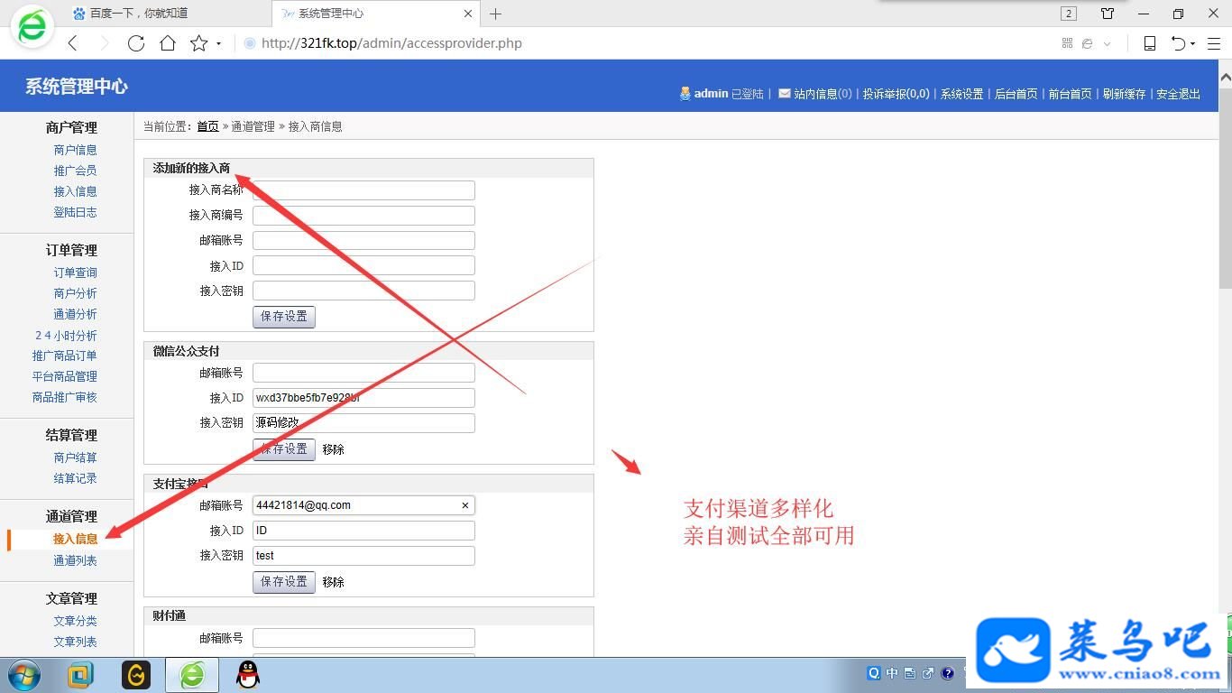Expand the engine mode dropdown chevron
1232x693 pixels.
point(1108,44)
